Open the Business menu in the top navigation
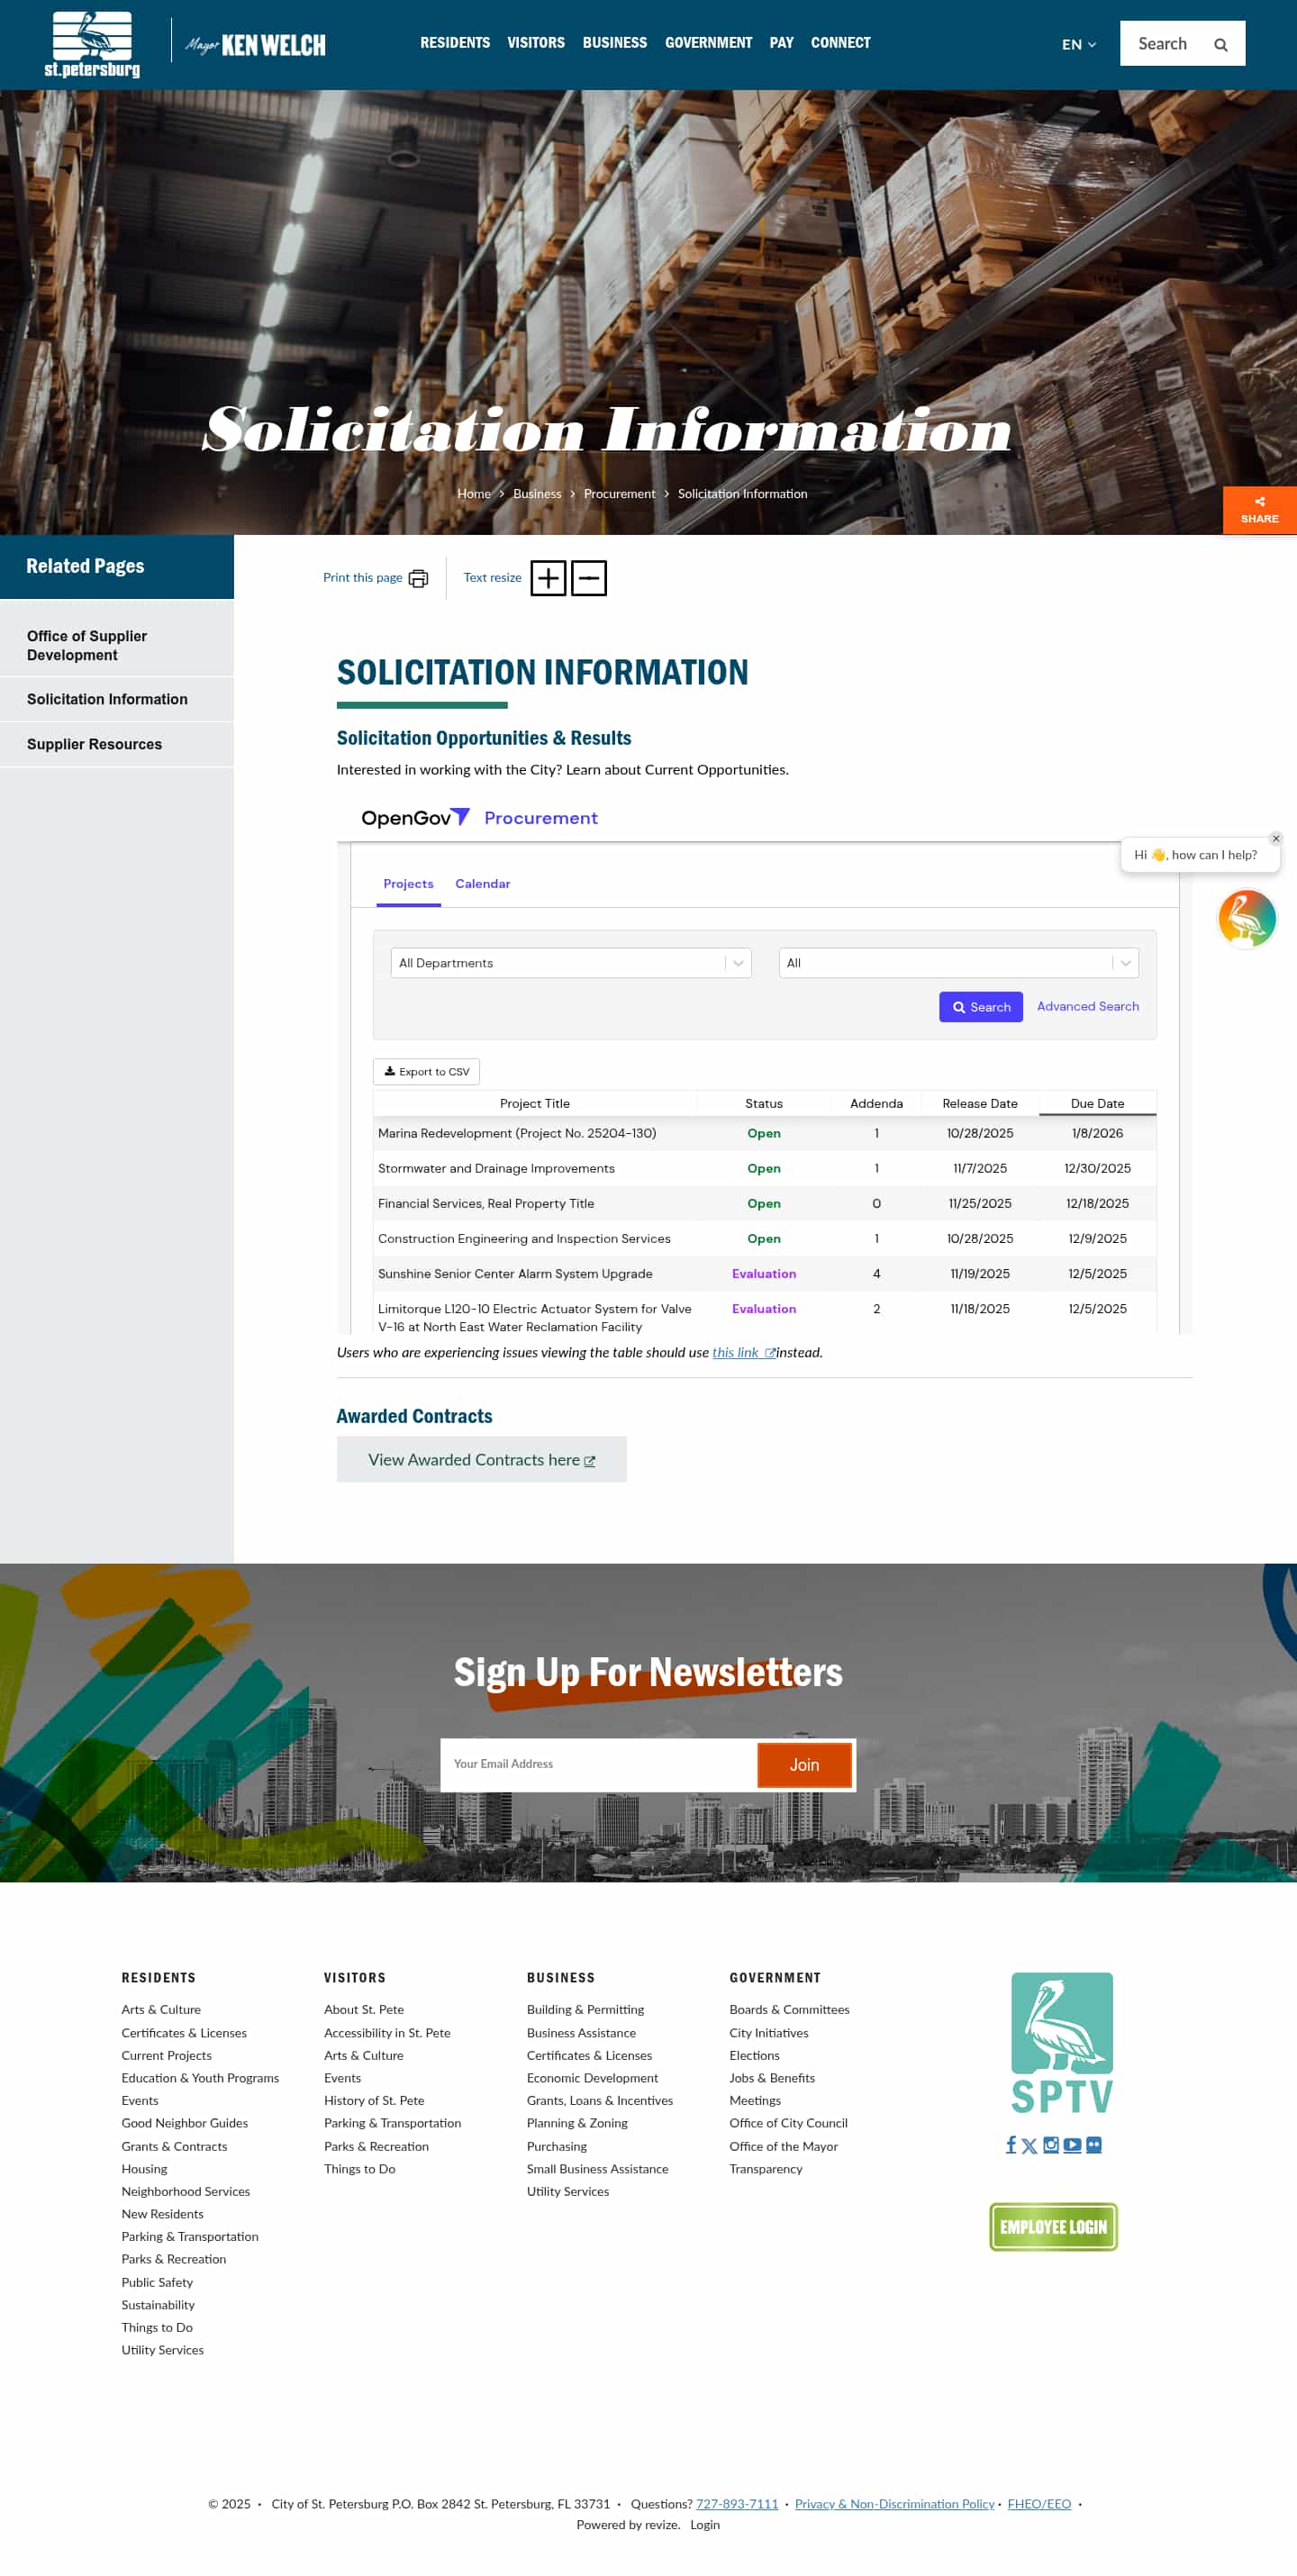The width and height of the screenshot is (1297, 2576). [x=615, y=43]
